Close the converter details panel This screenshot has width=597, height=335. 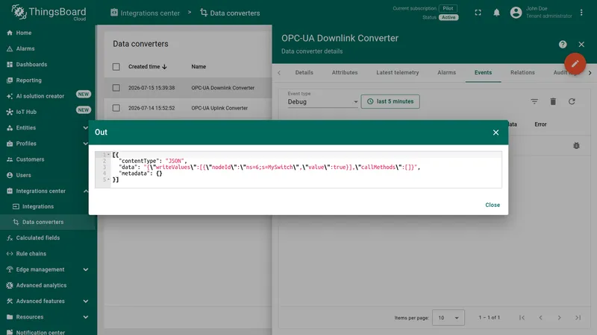click(581, 45)
